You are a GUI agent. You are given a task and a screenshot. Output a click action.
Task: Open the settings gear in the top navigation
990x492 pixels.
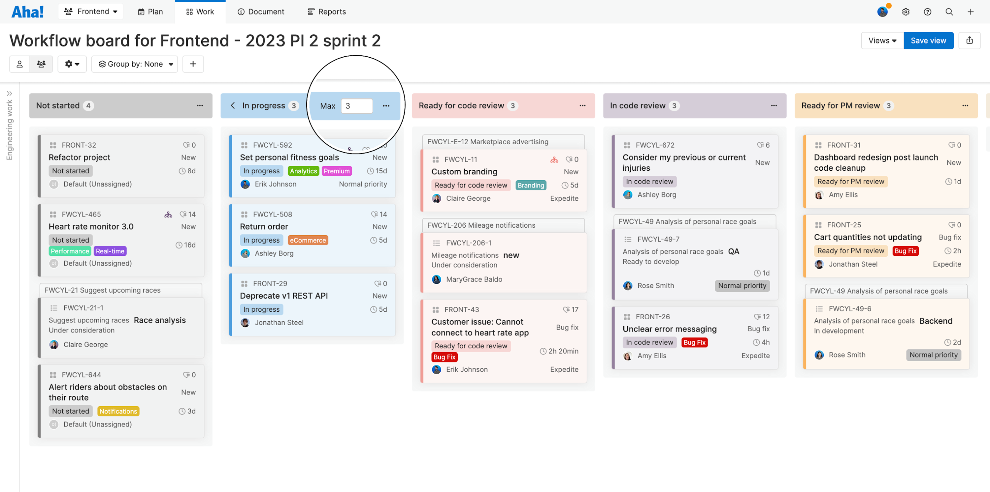pyautogui.click(x=906, y=12)
